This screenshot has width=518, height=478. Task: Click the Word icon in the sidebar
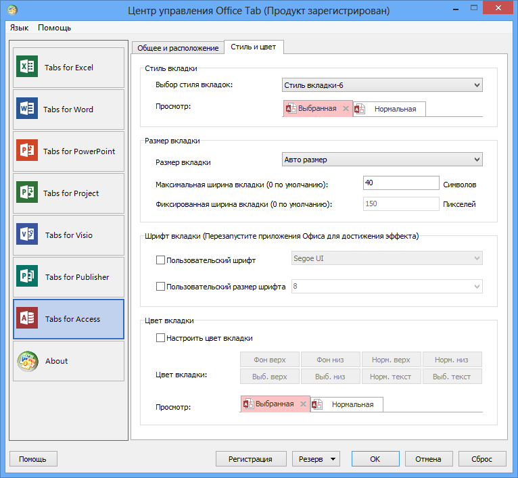(27, 108)
